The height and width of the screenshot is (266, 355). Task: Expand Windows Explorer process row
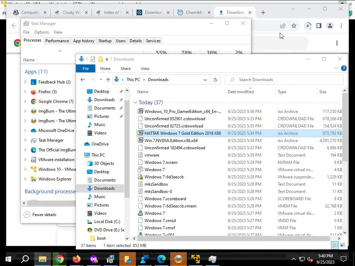pos(25,179)
